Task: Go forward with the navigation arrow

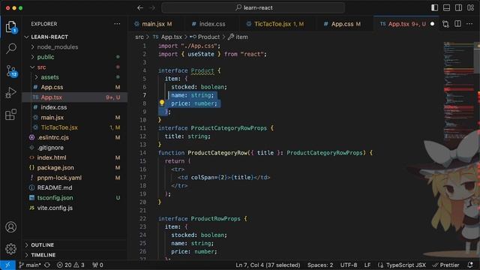Action: point(152,8)
